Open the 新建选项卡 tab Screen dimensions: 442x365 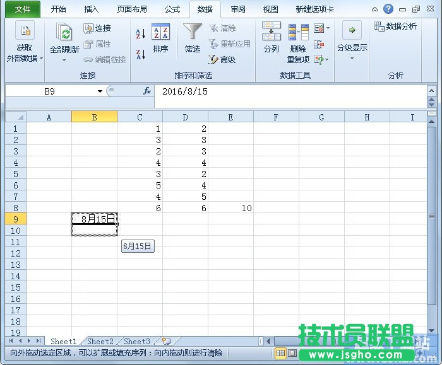pyautogui.click(x=315, y=9)
